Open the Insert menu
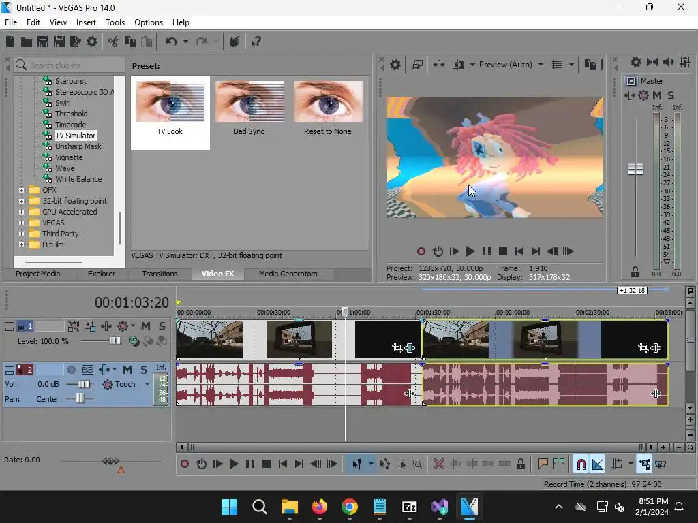The width and height of the screenshot is (698, 523). (86, 22)
